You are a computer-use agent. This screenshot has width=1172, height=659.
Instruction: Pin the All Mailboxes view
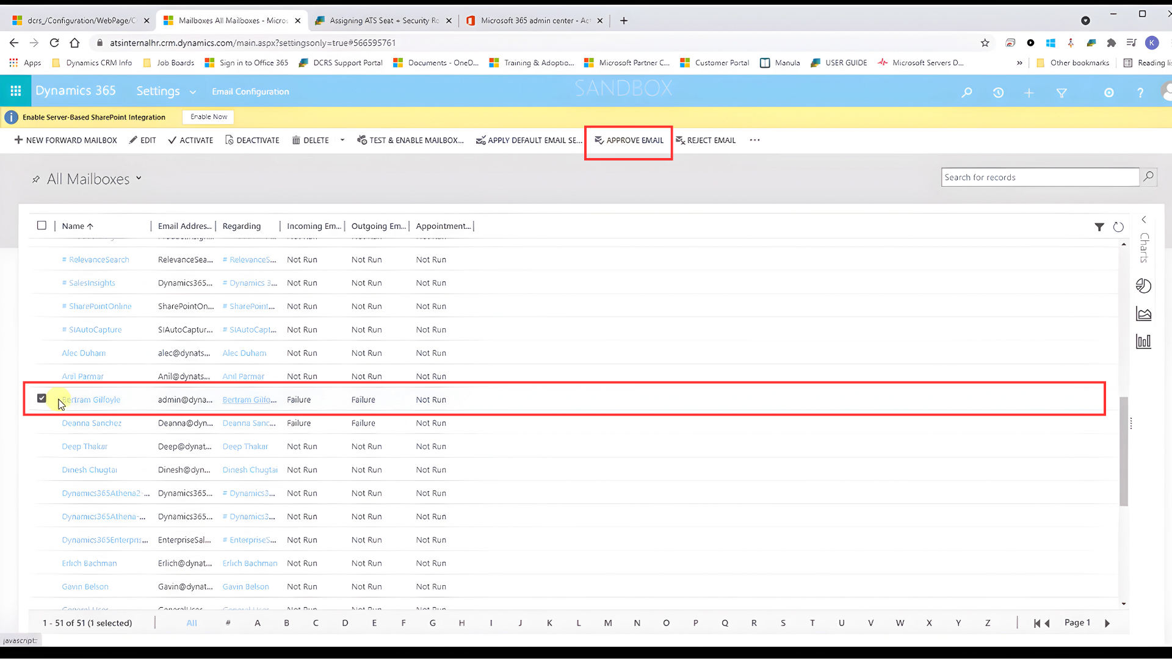(36, 179)
